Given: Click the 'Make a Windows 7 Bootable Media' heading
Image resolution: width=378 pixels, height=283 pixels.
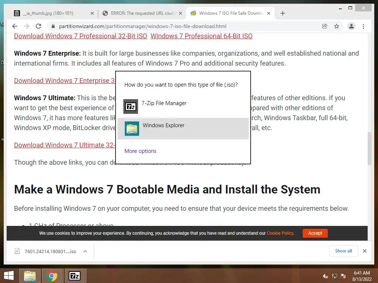Looking at the screenshot, I should click(x=167, y=189).
